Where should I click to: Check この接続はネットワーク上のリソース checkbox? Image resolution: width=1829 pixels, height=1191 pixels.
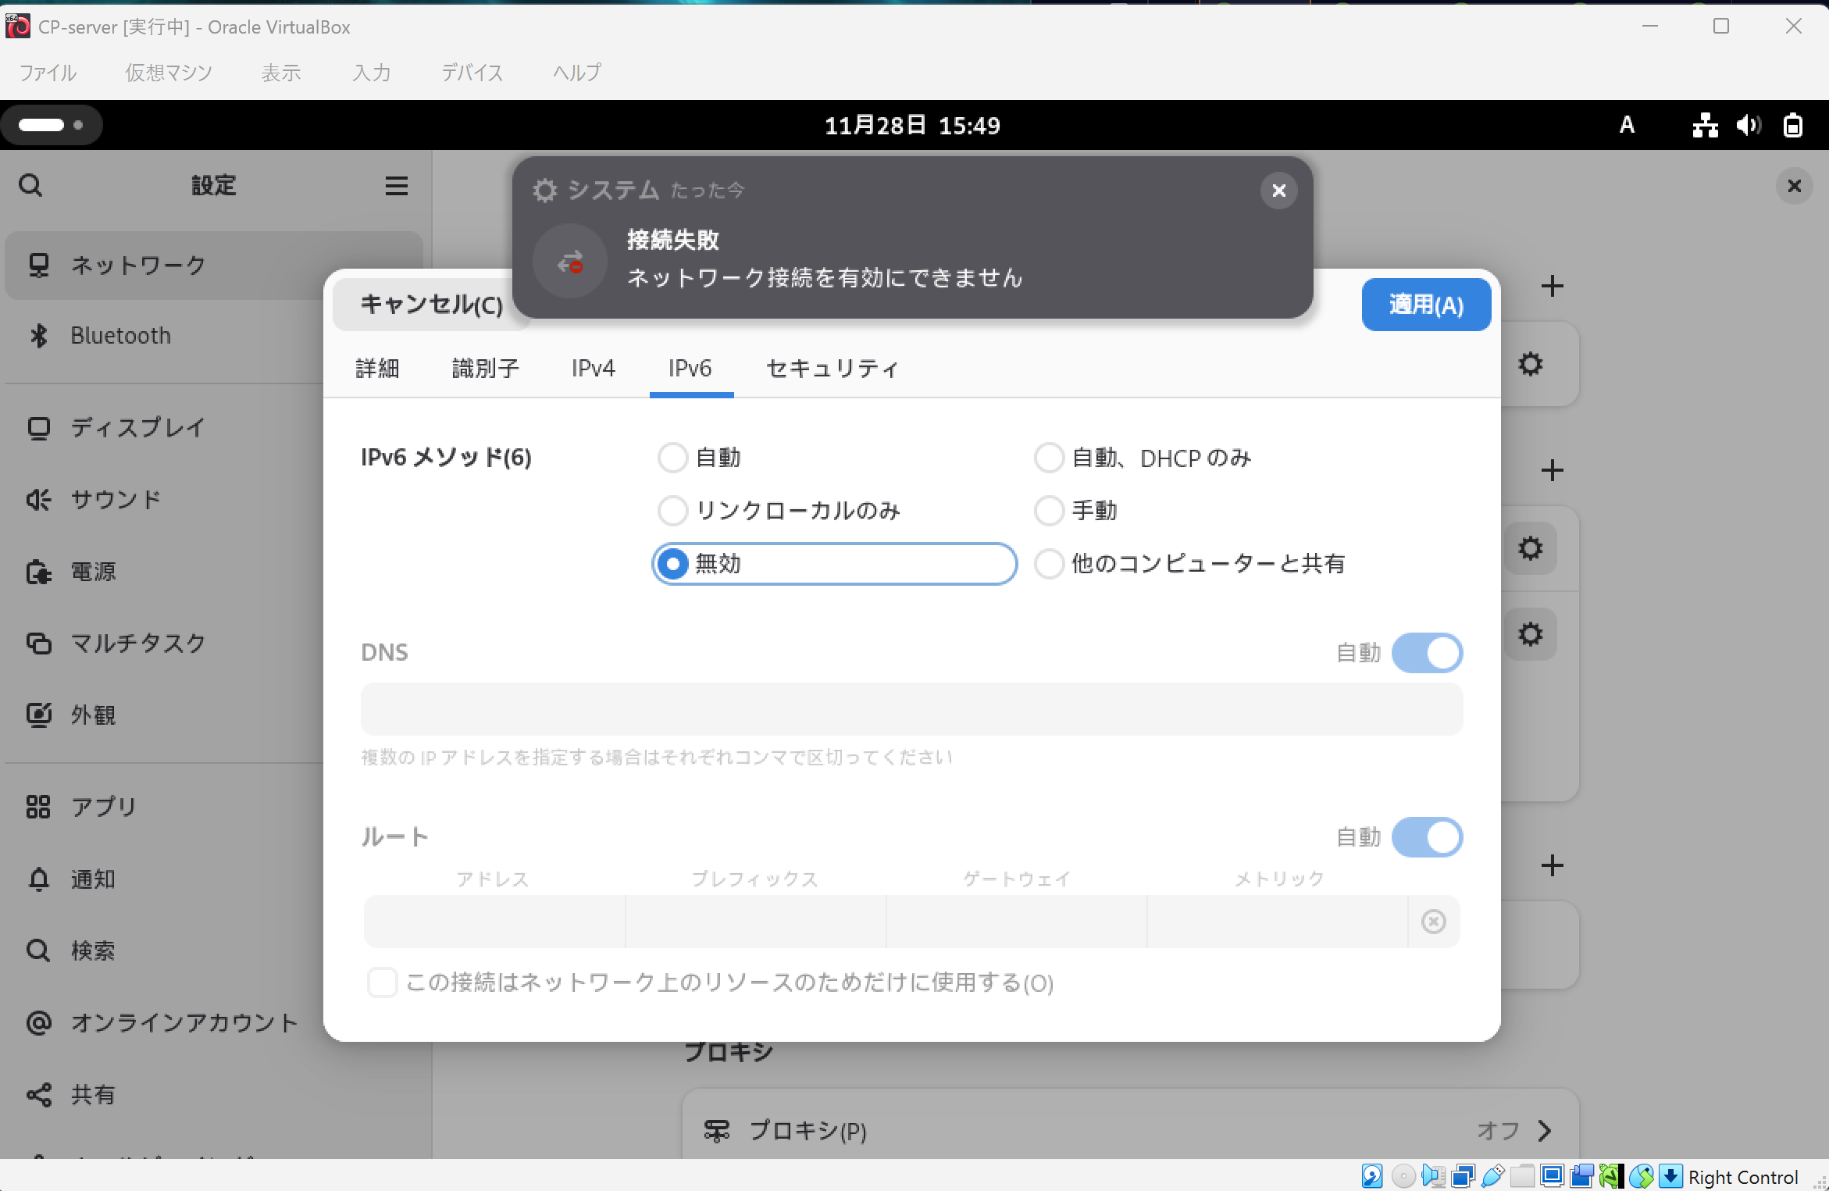coord(383,982)
